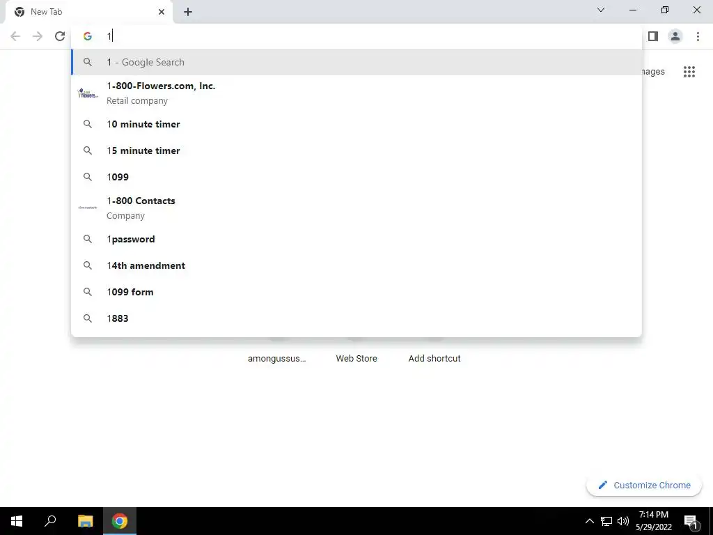Open Chrome three-dot menu
Image resolution: width=713 pixels, height=535 pixels.
pos(698,36)
